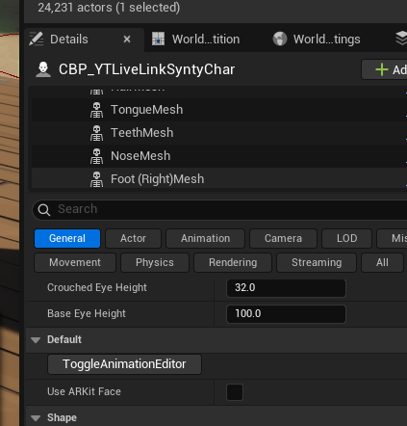
Task: Close the Details tab
Action: [127, 40]
